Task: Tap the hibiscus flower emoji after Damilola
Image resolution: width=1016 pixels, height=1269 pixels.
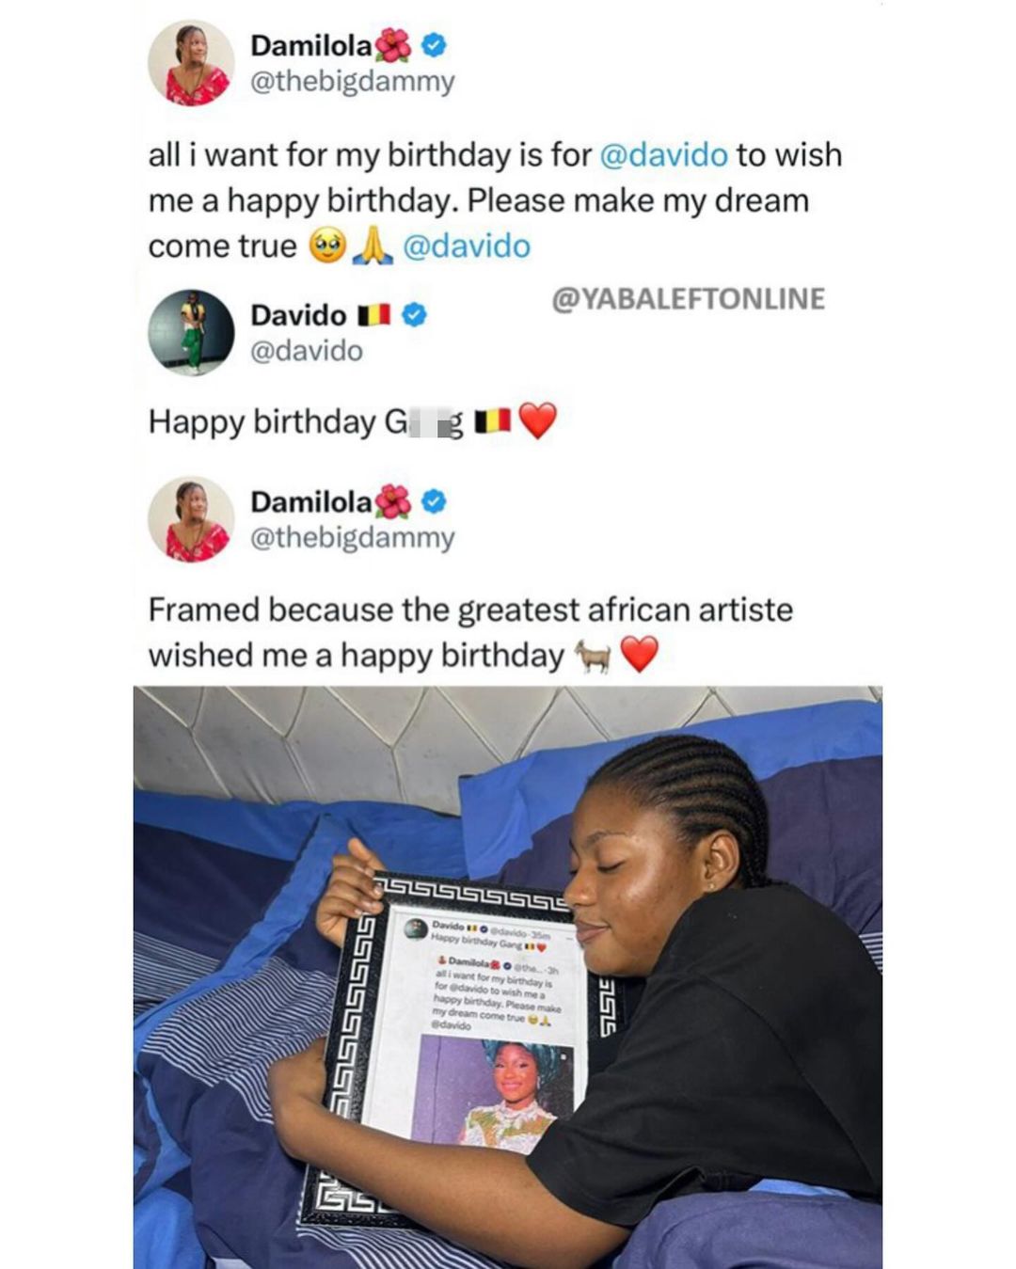Action: (x=394, y=44)
